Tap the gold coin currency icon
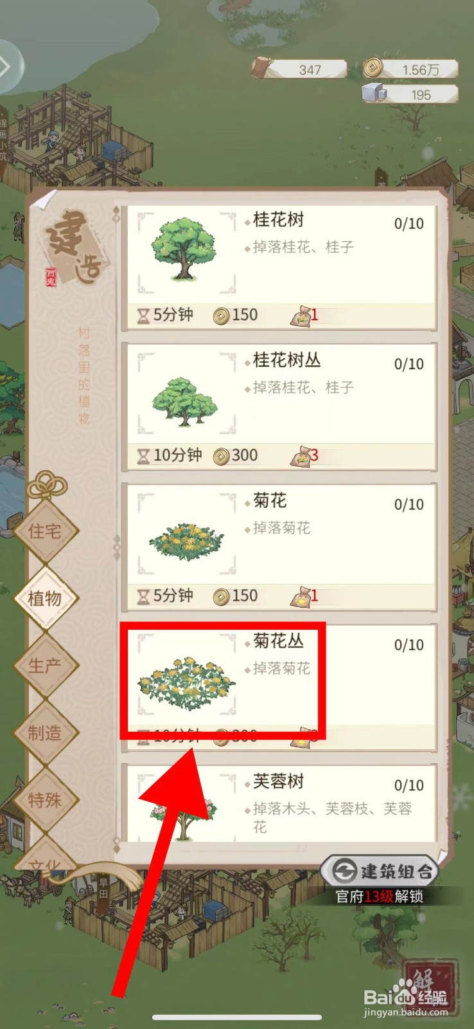Screen dimensions: 474x1029 373,68
